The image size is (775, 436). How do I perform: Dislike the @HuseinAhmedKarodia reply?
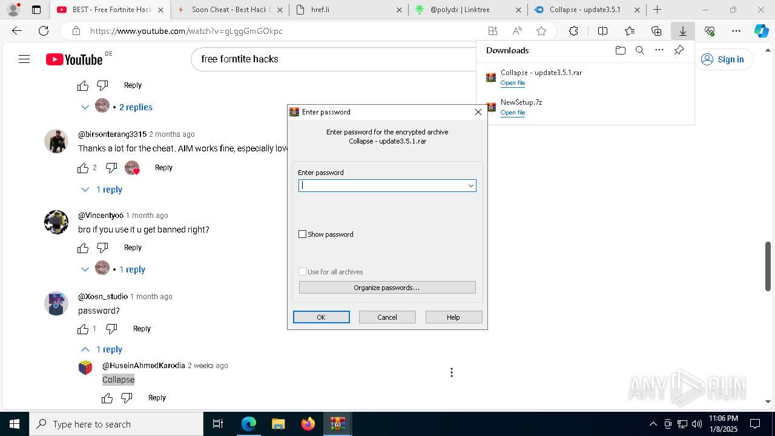127,398
